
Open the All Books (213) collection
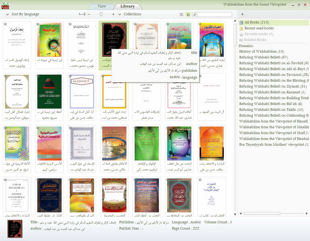tap(274, 22)
